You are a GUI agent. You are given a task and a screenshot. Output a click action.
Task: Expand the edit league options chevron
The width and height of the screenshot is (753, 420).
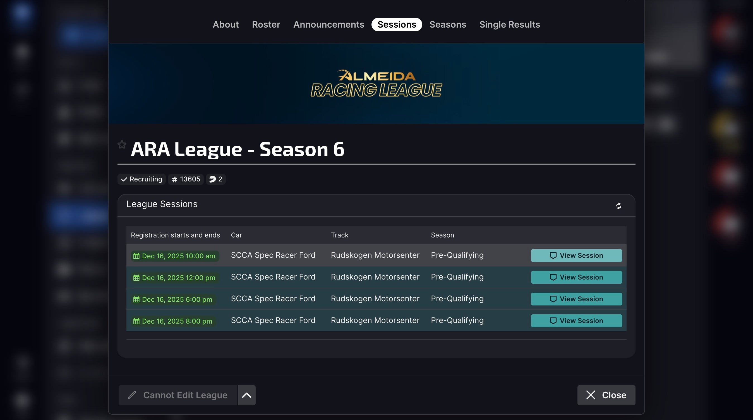coord(246,395)
